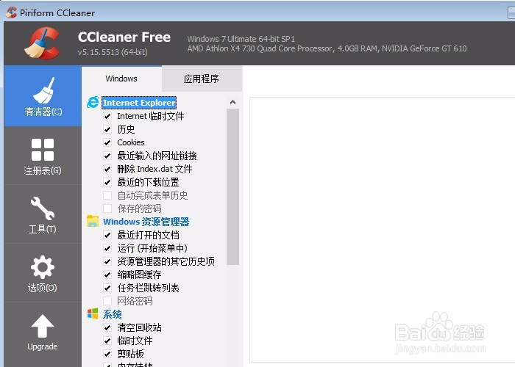The height and width of the screenshot is (367, 515).
Task: Enable 网络密码 checkbox
Action: 107,301
